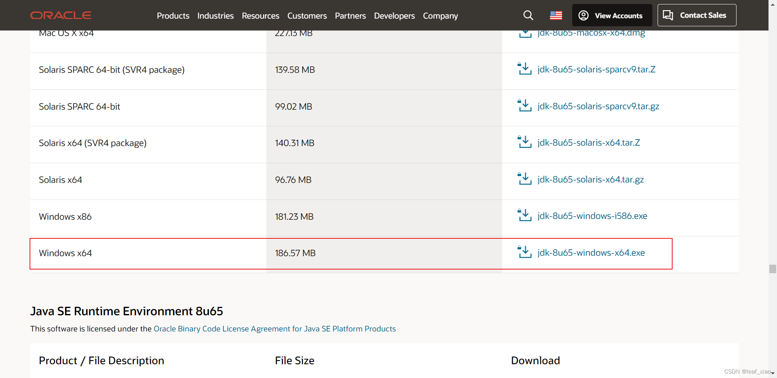Viewport: 777px width, 378px height.
Task: Click the Contact Sales button
Action: pos(696,15)
